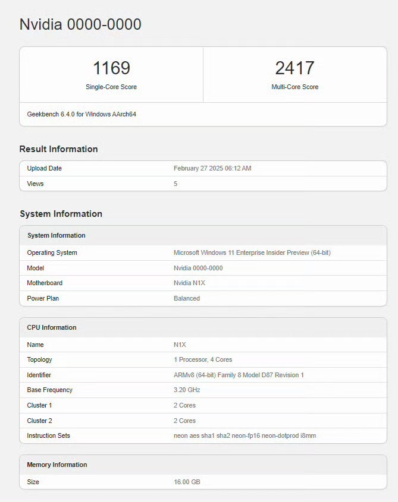Click the Cluster 2 label

coord(39,421)
